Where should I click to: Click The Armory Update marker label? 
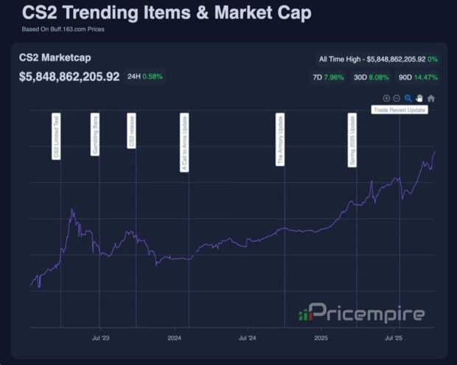click(280, 140)
